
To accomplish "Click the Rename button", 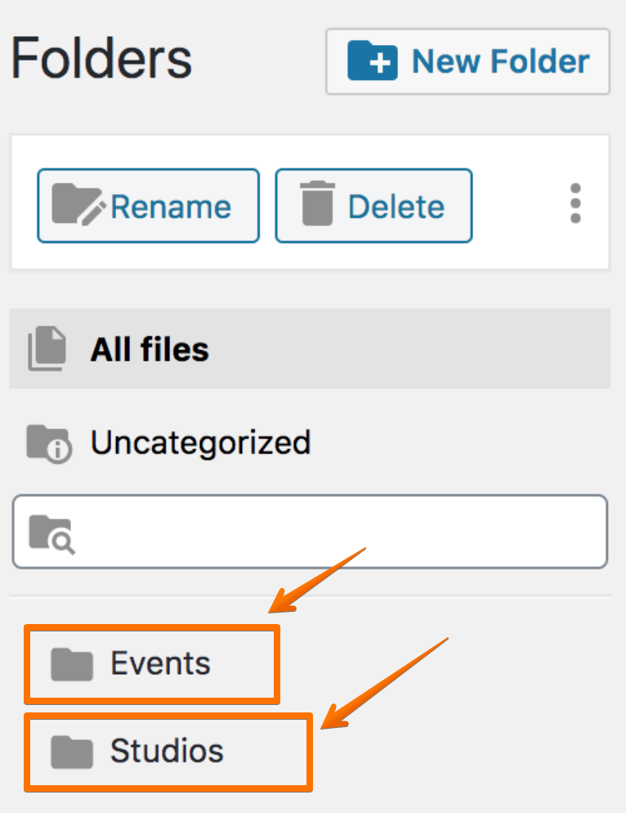I will [148, 205].
